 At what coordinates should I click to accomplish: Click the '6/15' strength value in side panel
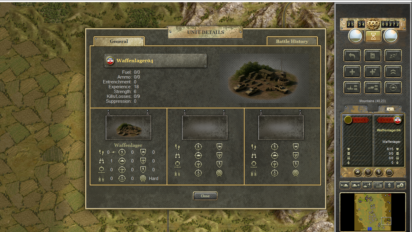pyautogui.click(x=390, y=149)
